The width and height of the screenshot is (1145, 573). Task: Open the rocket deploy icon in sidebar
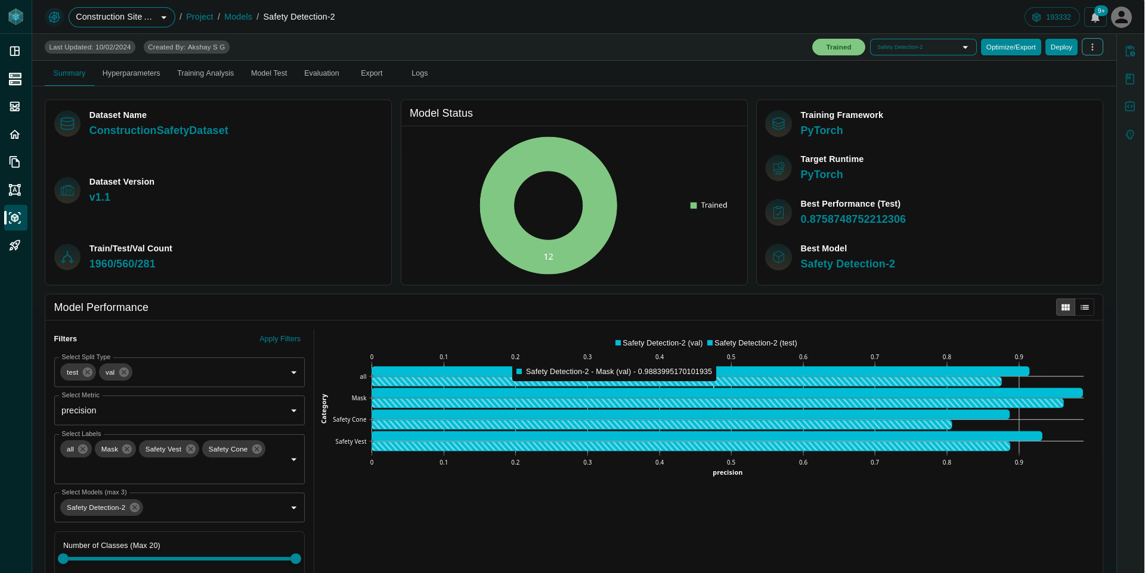pyautogui.click(x=15, y=245)
